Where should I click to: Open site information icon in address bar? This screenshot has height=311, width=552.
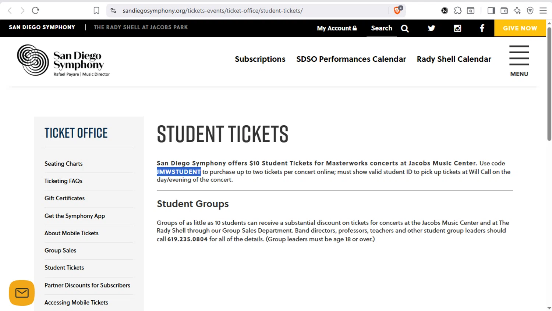113,11
